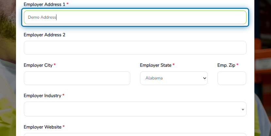Click into the Employer Address 2 field
The image size is (271, 136).
[x=135, y=48]
